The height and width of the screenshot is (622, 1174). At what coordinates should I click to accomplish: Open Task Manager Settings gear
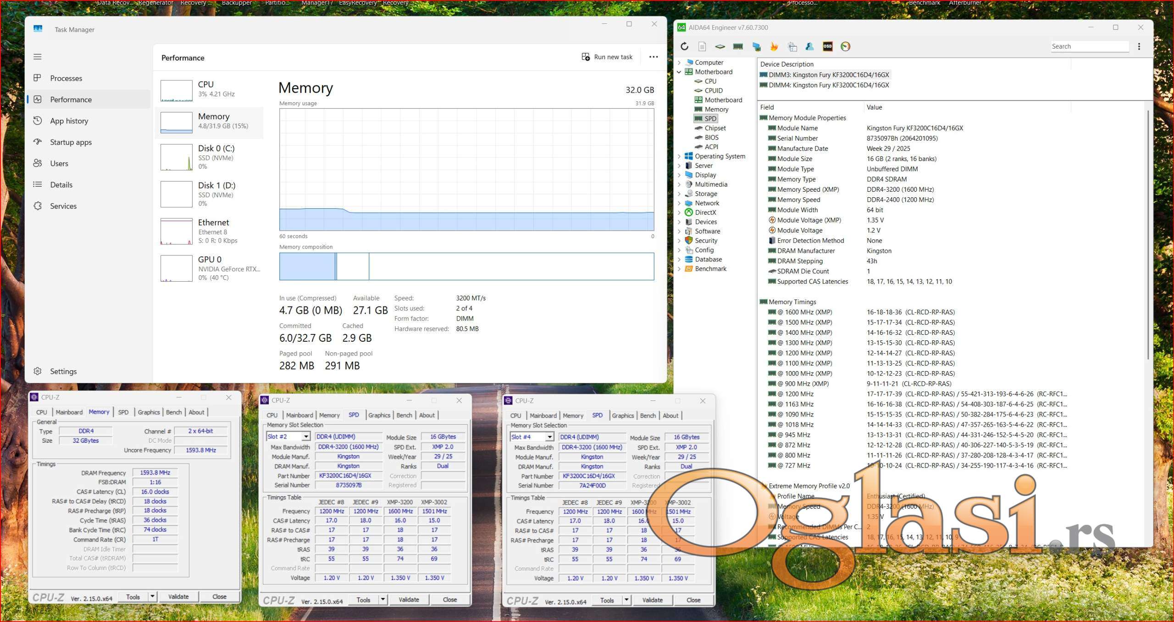click(x=38, y=371)
